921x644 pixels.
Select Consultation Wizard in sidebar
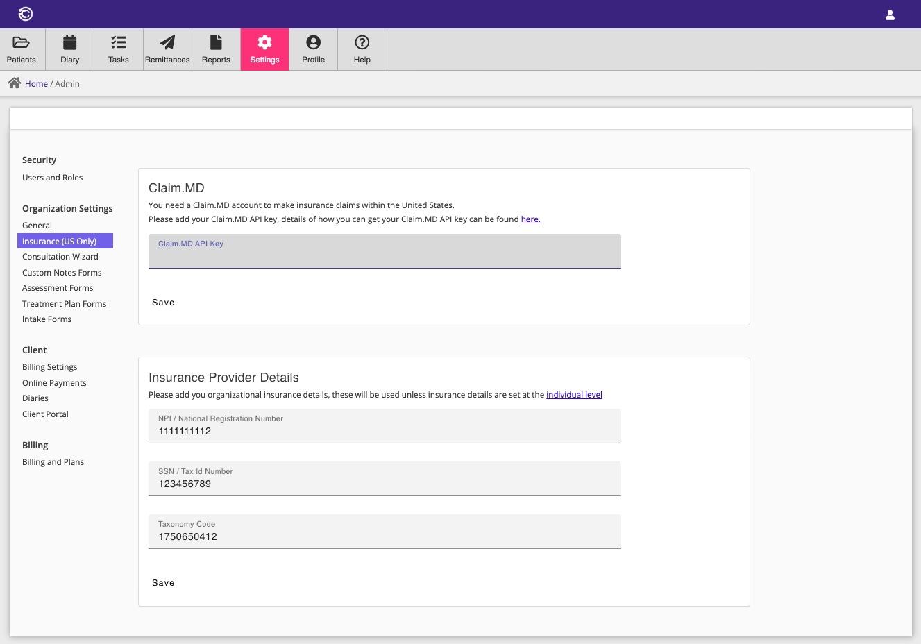[60, 257]
